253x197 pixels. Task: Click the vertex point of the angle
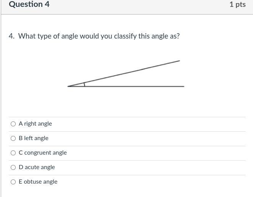coord(69,86)
